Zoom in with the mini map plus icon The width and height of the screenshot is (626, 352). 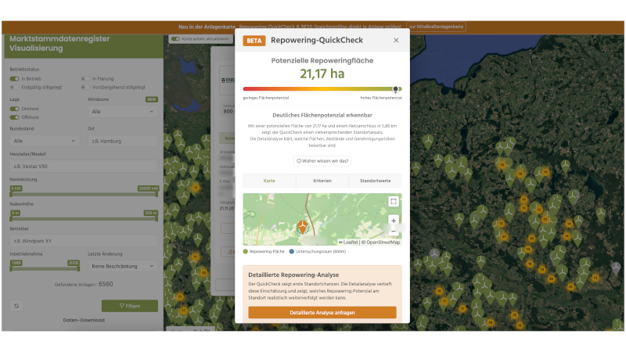394,221
